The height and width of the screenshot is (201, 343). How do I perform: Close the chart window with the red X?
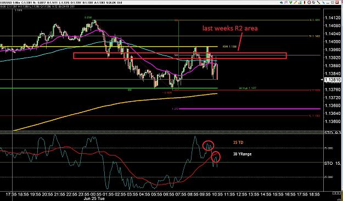[337, 3]
